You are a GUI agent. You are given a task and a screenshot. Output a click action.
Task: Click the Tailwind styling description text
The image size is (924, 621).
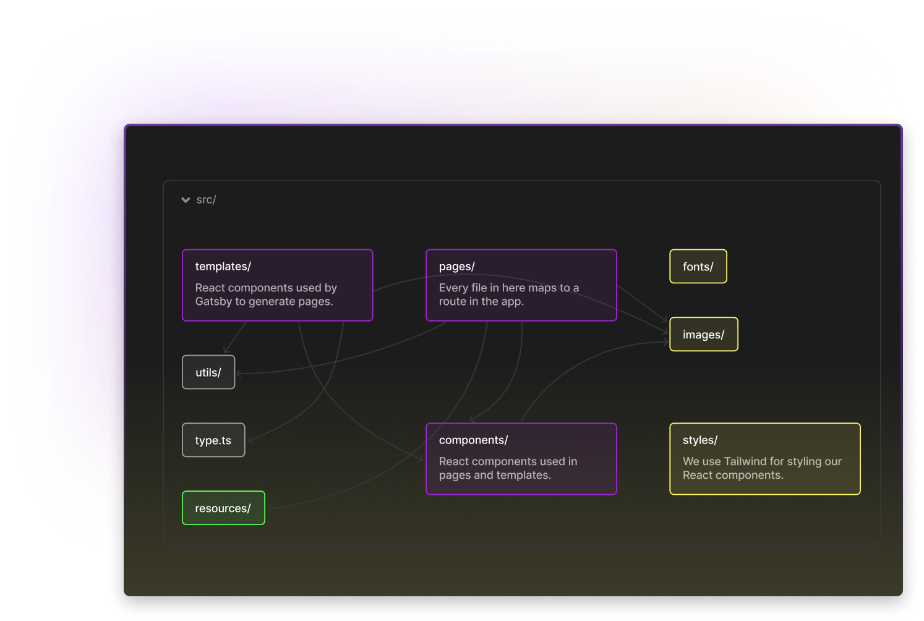point(762,468)
